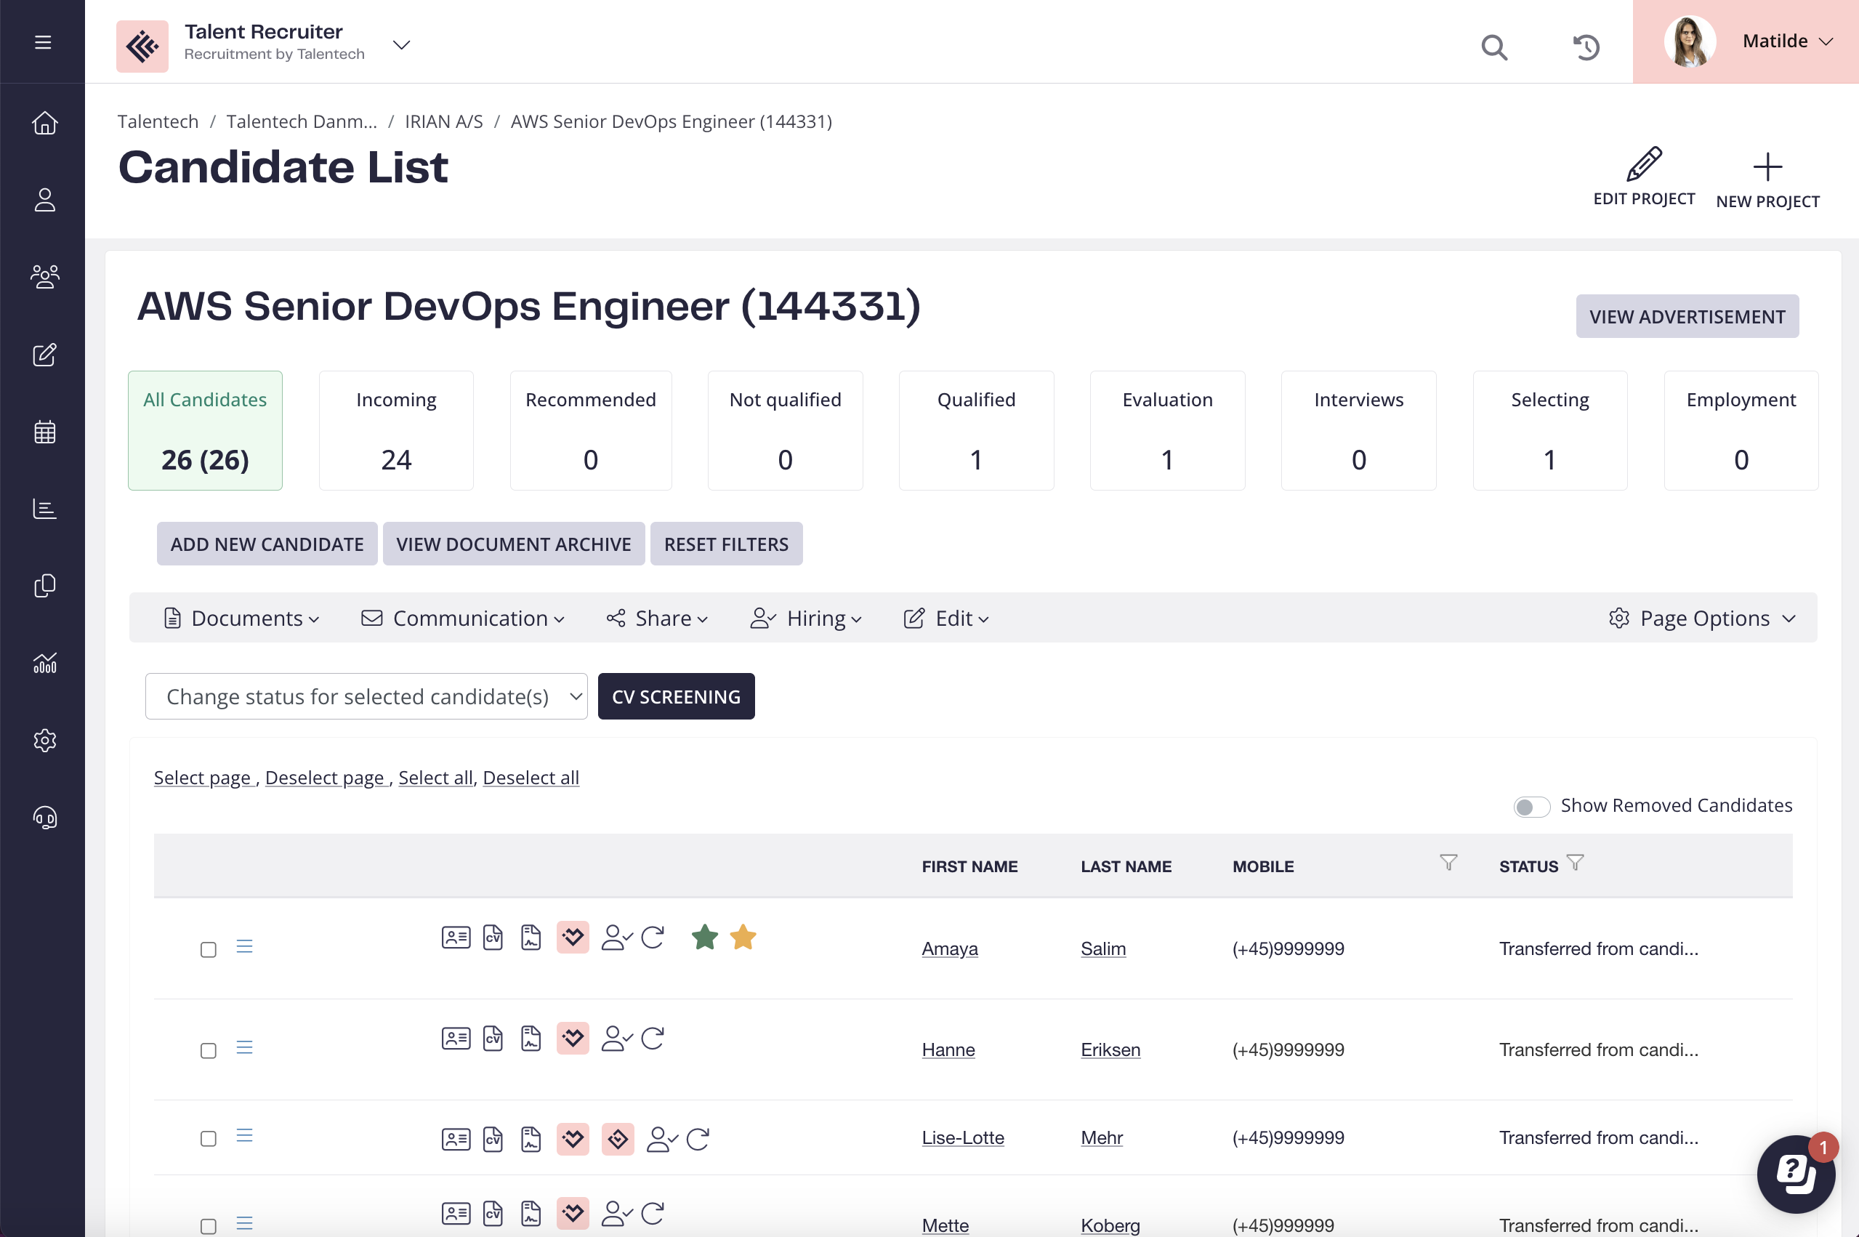This screenshot has height=1237, width=1859.
Task: Tick the checkbox for Lise-Lotte Mehr
Action: pos(209,1138)
